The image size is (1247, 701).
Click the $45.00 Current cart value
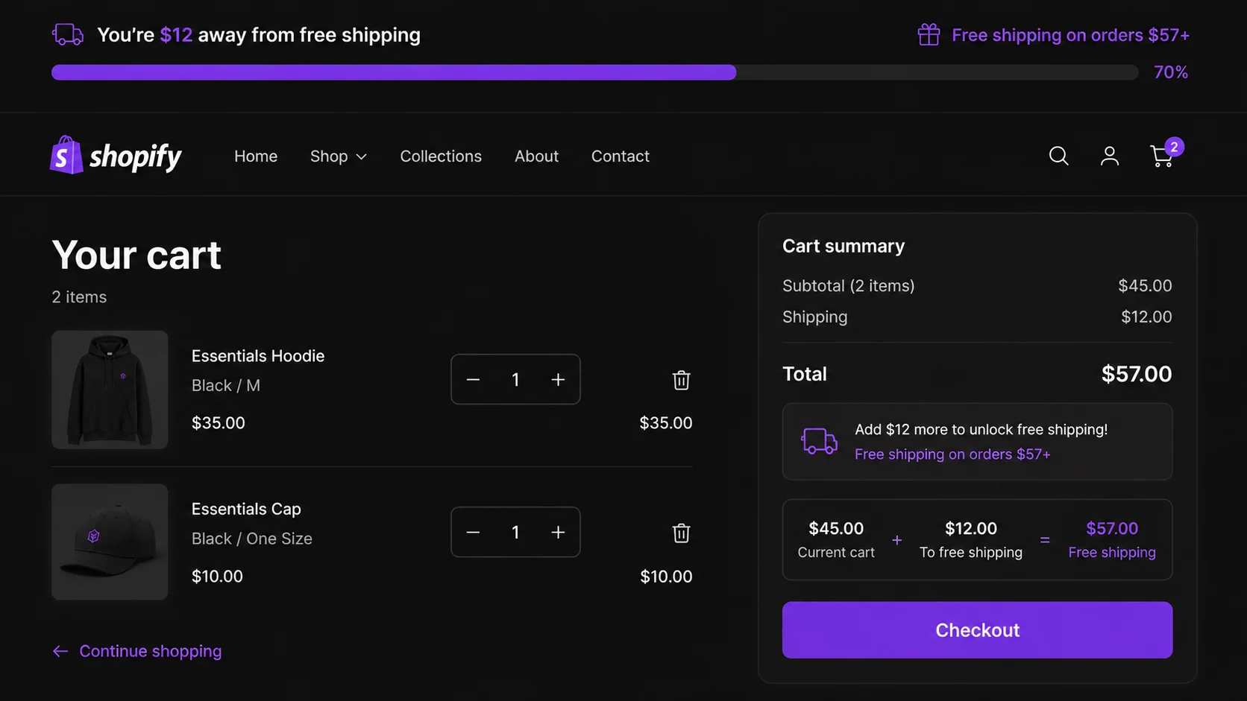pos(836,528)
